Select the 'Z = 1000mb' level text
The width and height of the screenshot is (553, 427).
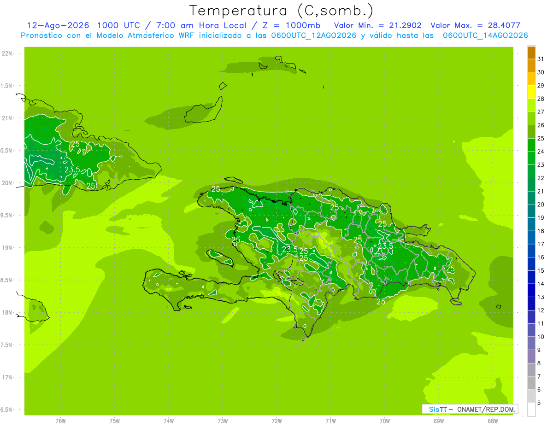[291, 25]
